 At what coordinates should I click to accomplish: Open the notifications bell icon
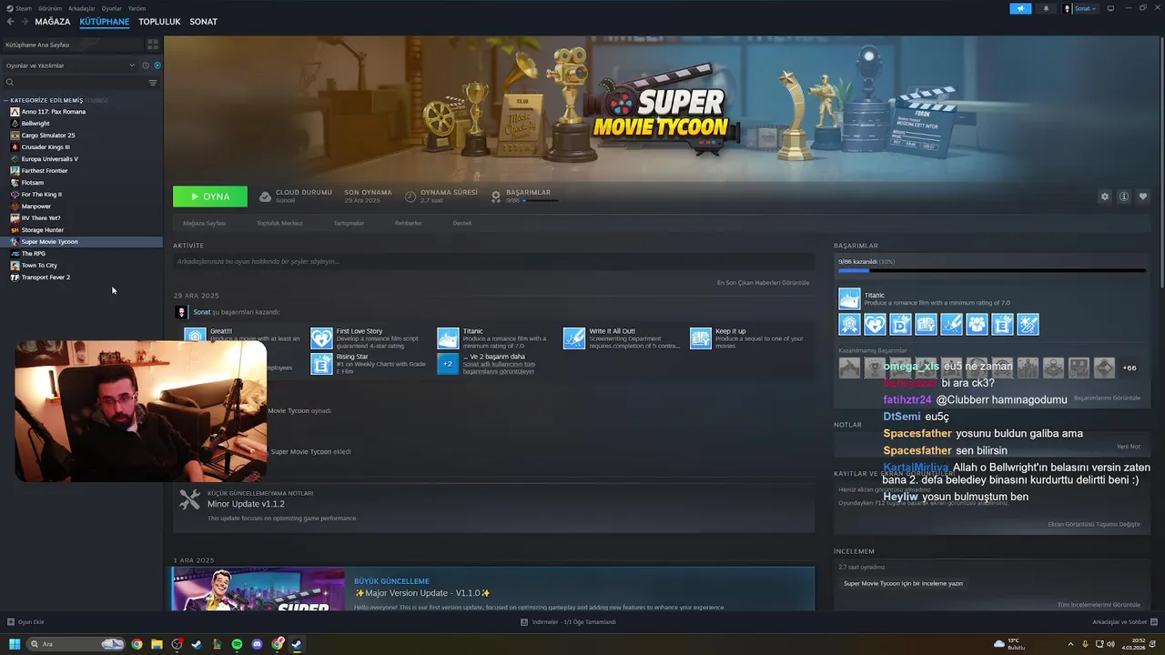tap(1046, 8)
